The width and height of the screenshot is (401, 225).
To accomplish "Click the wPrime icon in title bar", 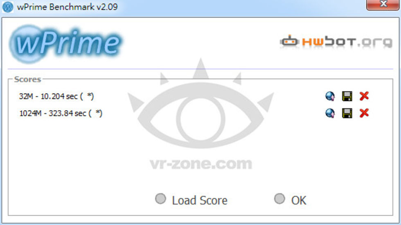I will tap(8, 7).
